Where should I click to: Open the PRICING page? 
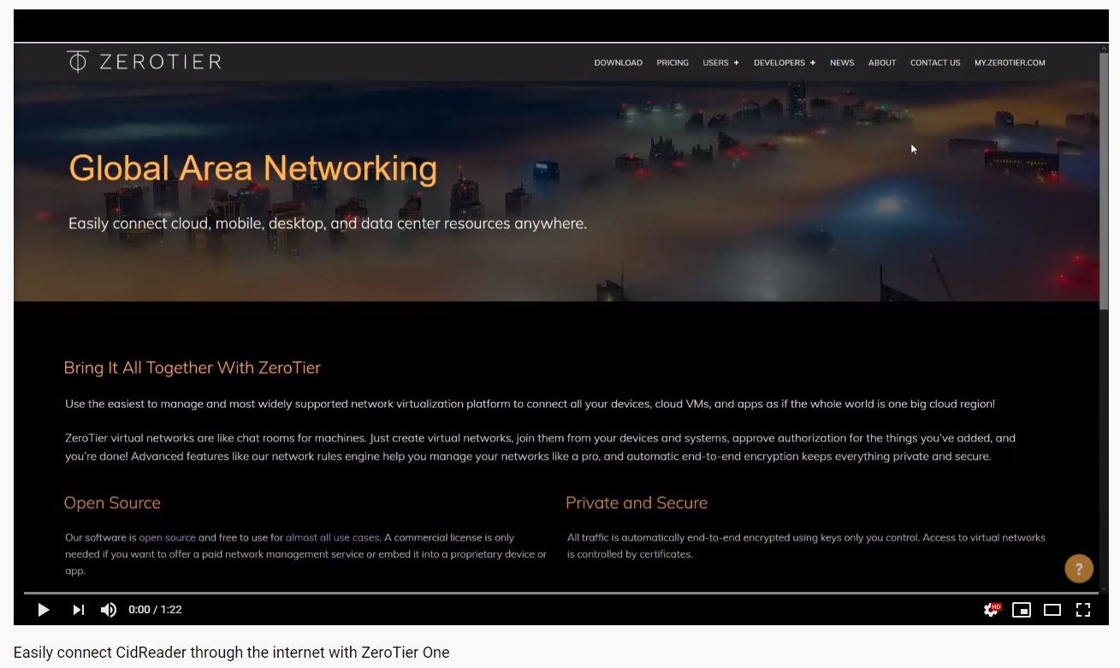pyautogui.click(x=673, y=62)
